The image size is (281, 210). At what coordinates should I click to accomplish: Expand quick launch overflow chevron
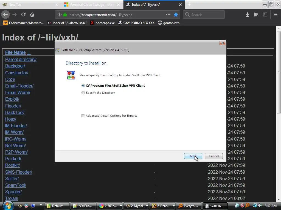(x=41, y=205)
